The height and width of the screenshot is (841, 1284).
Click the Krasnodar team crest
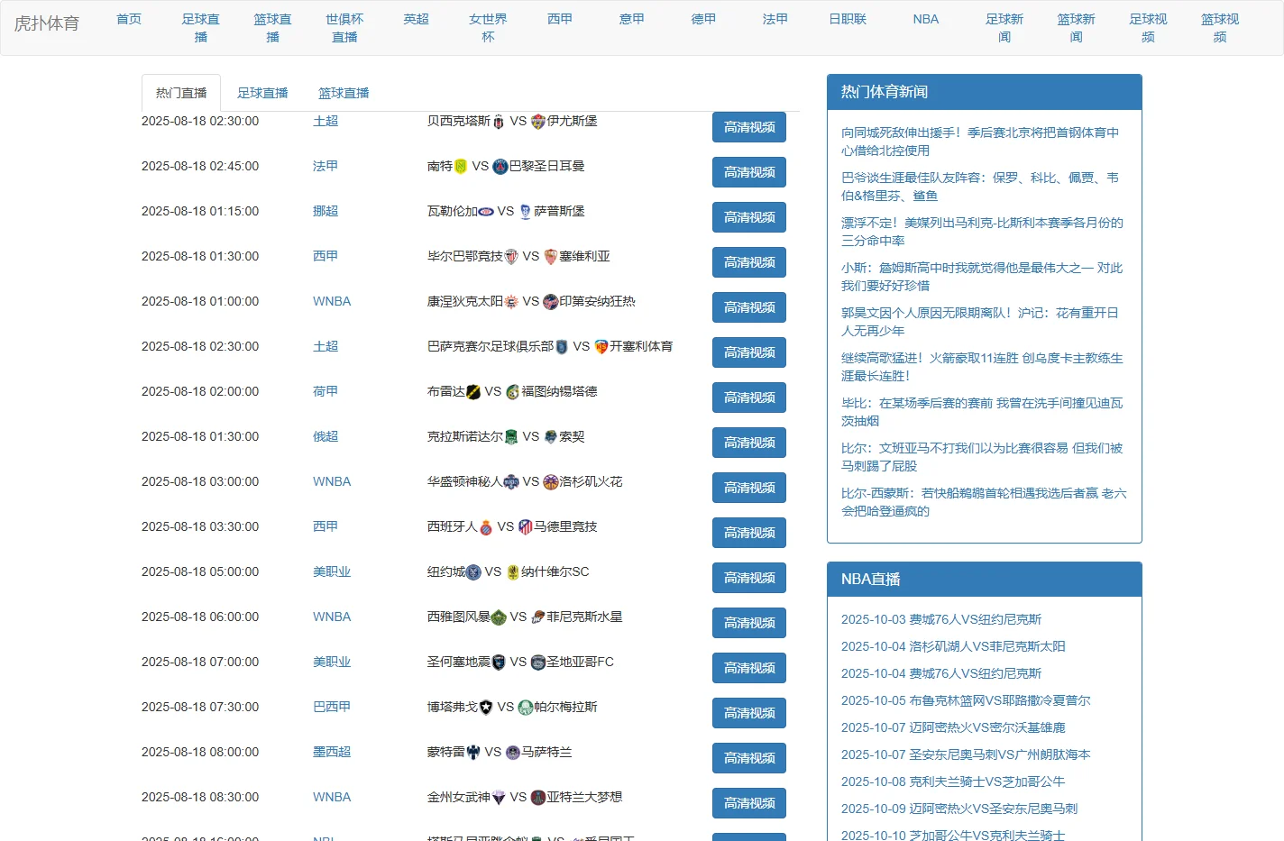click(x=511, y=437)
